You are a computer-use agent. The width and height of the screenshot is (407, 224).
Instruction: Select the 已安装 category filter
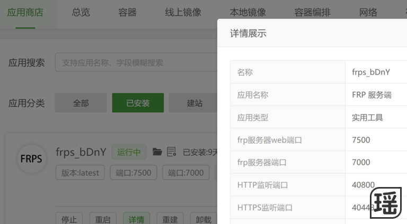138,103
